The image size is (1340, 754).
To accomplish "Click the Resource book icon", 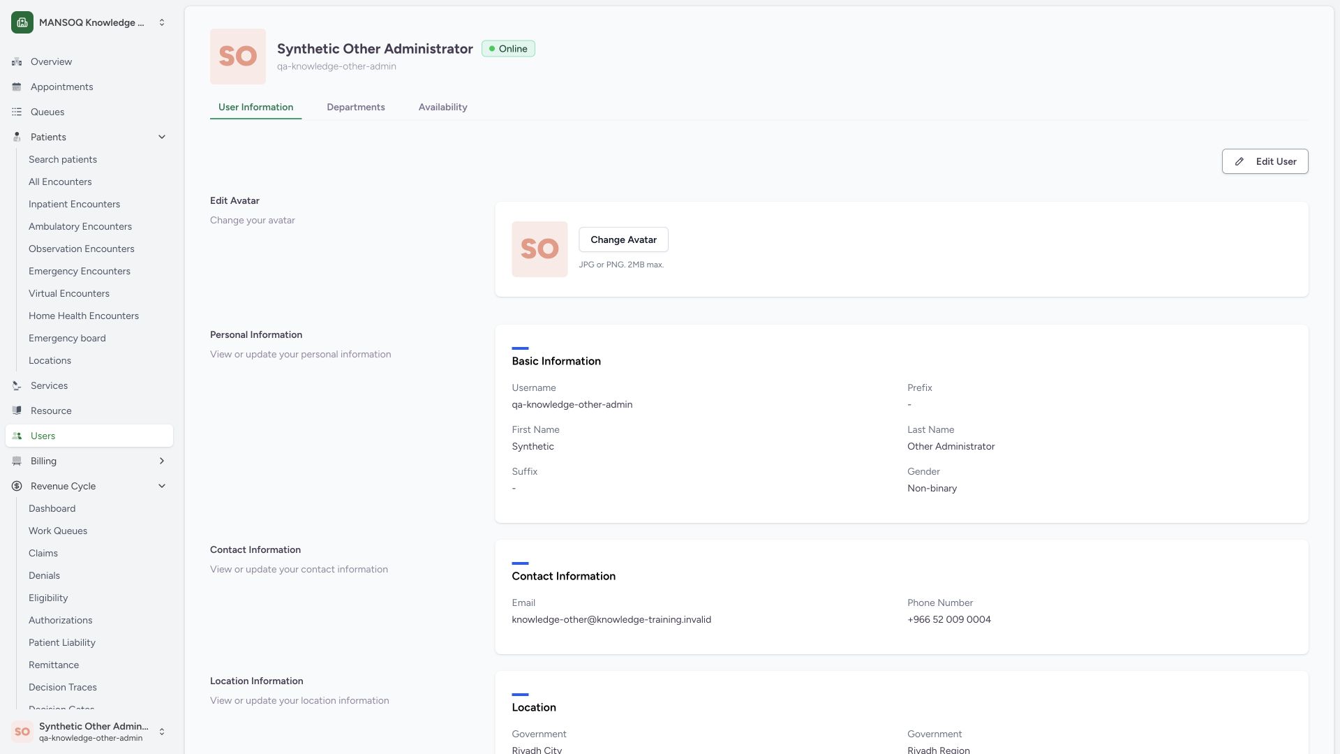I will (x=17, y=411).
